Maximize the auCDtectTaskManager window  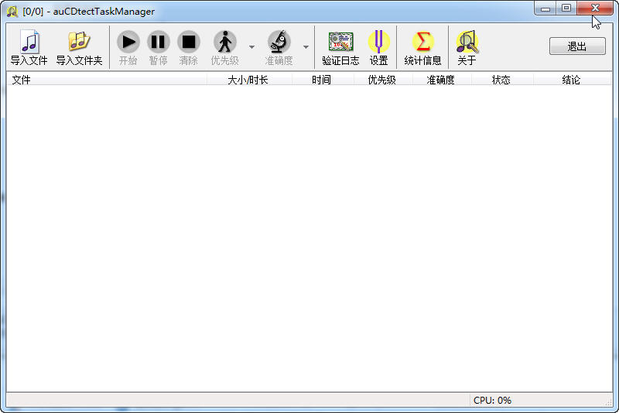pos(566,9)
